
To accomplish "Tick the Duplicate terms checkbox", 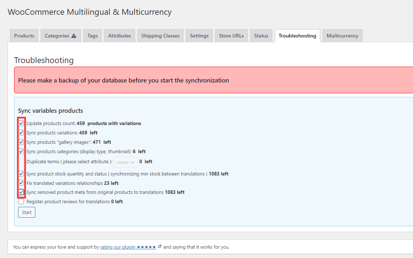I will tap(21, 161).
